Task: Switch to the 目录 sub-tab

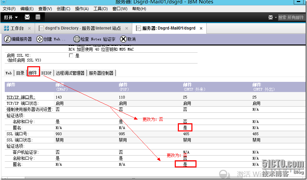Action: (x=20, y=73)
